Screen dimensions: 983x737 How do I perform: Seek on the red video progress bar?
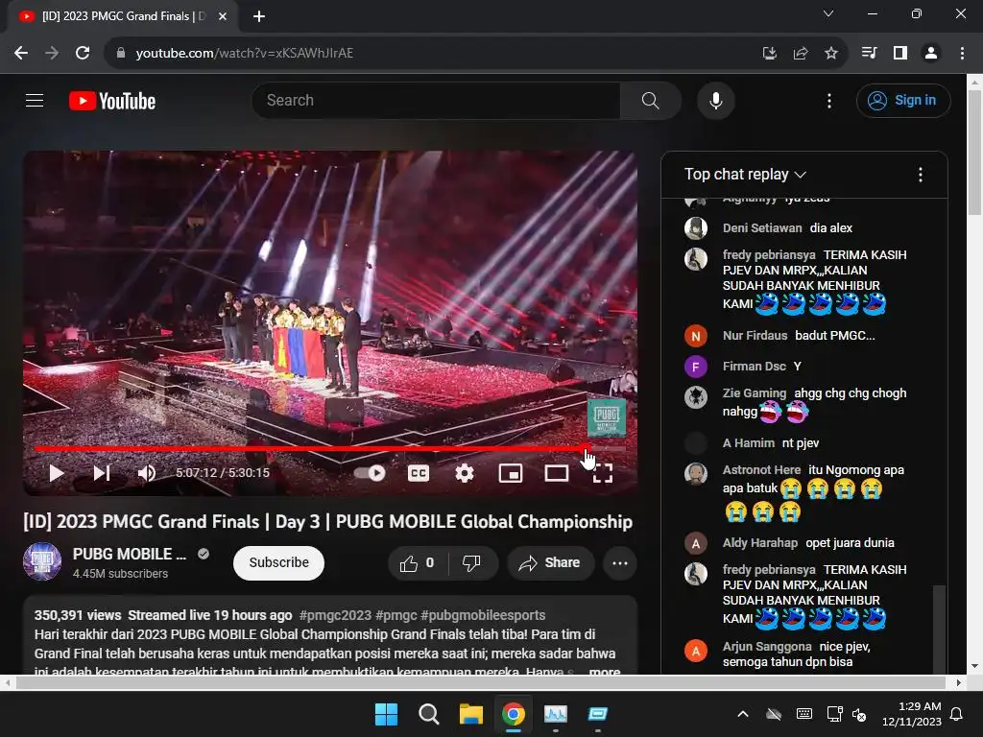(x=330, y=448)
